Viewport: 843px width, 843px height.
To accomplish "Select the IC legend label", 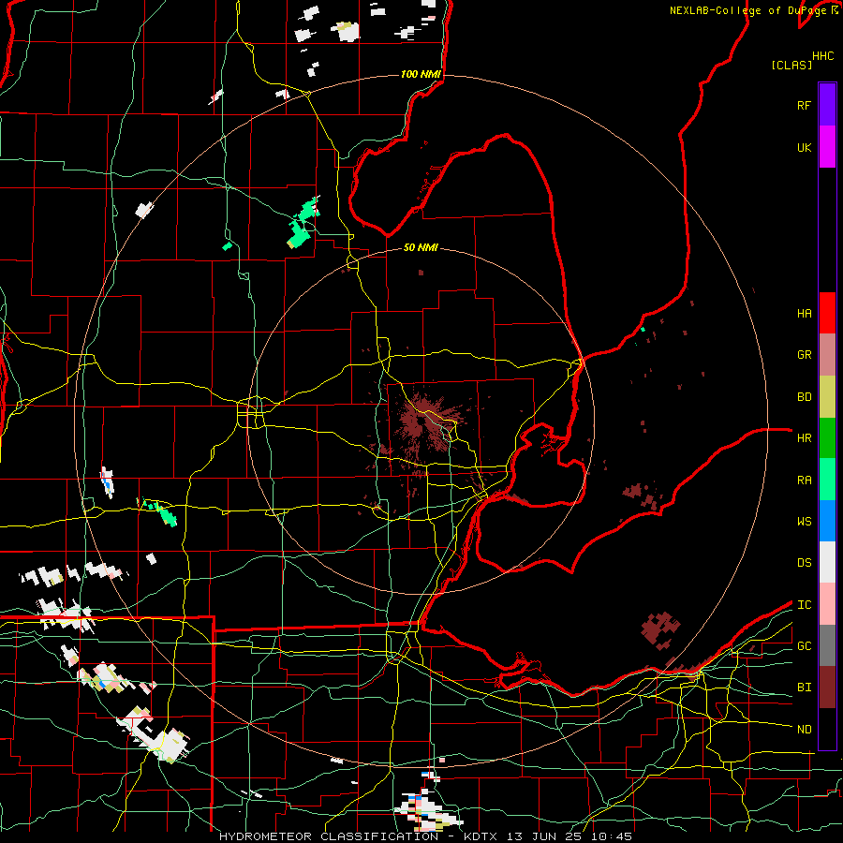I will tap(804, 605).
